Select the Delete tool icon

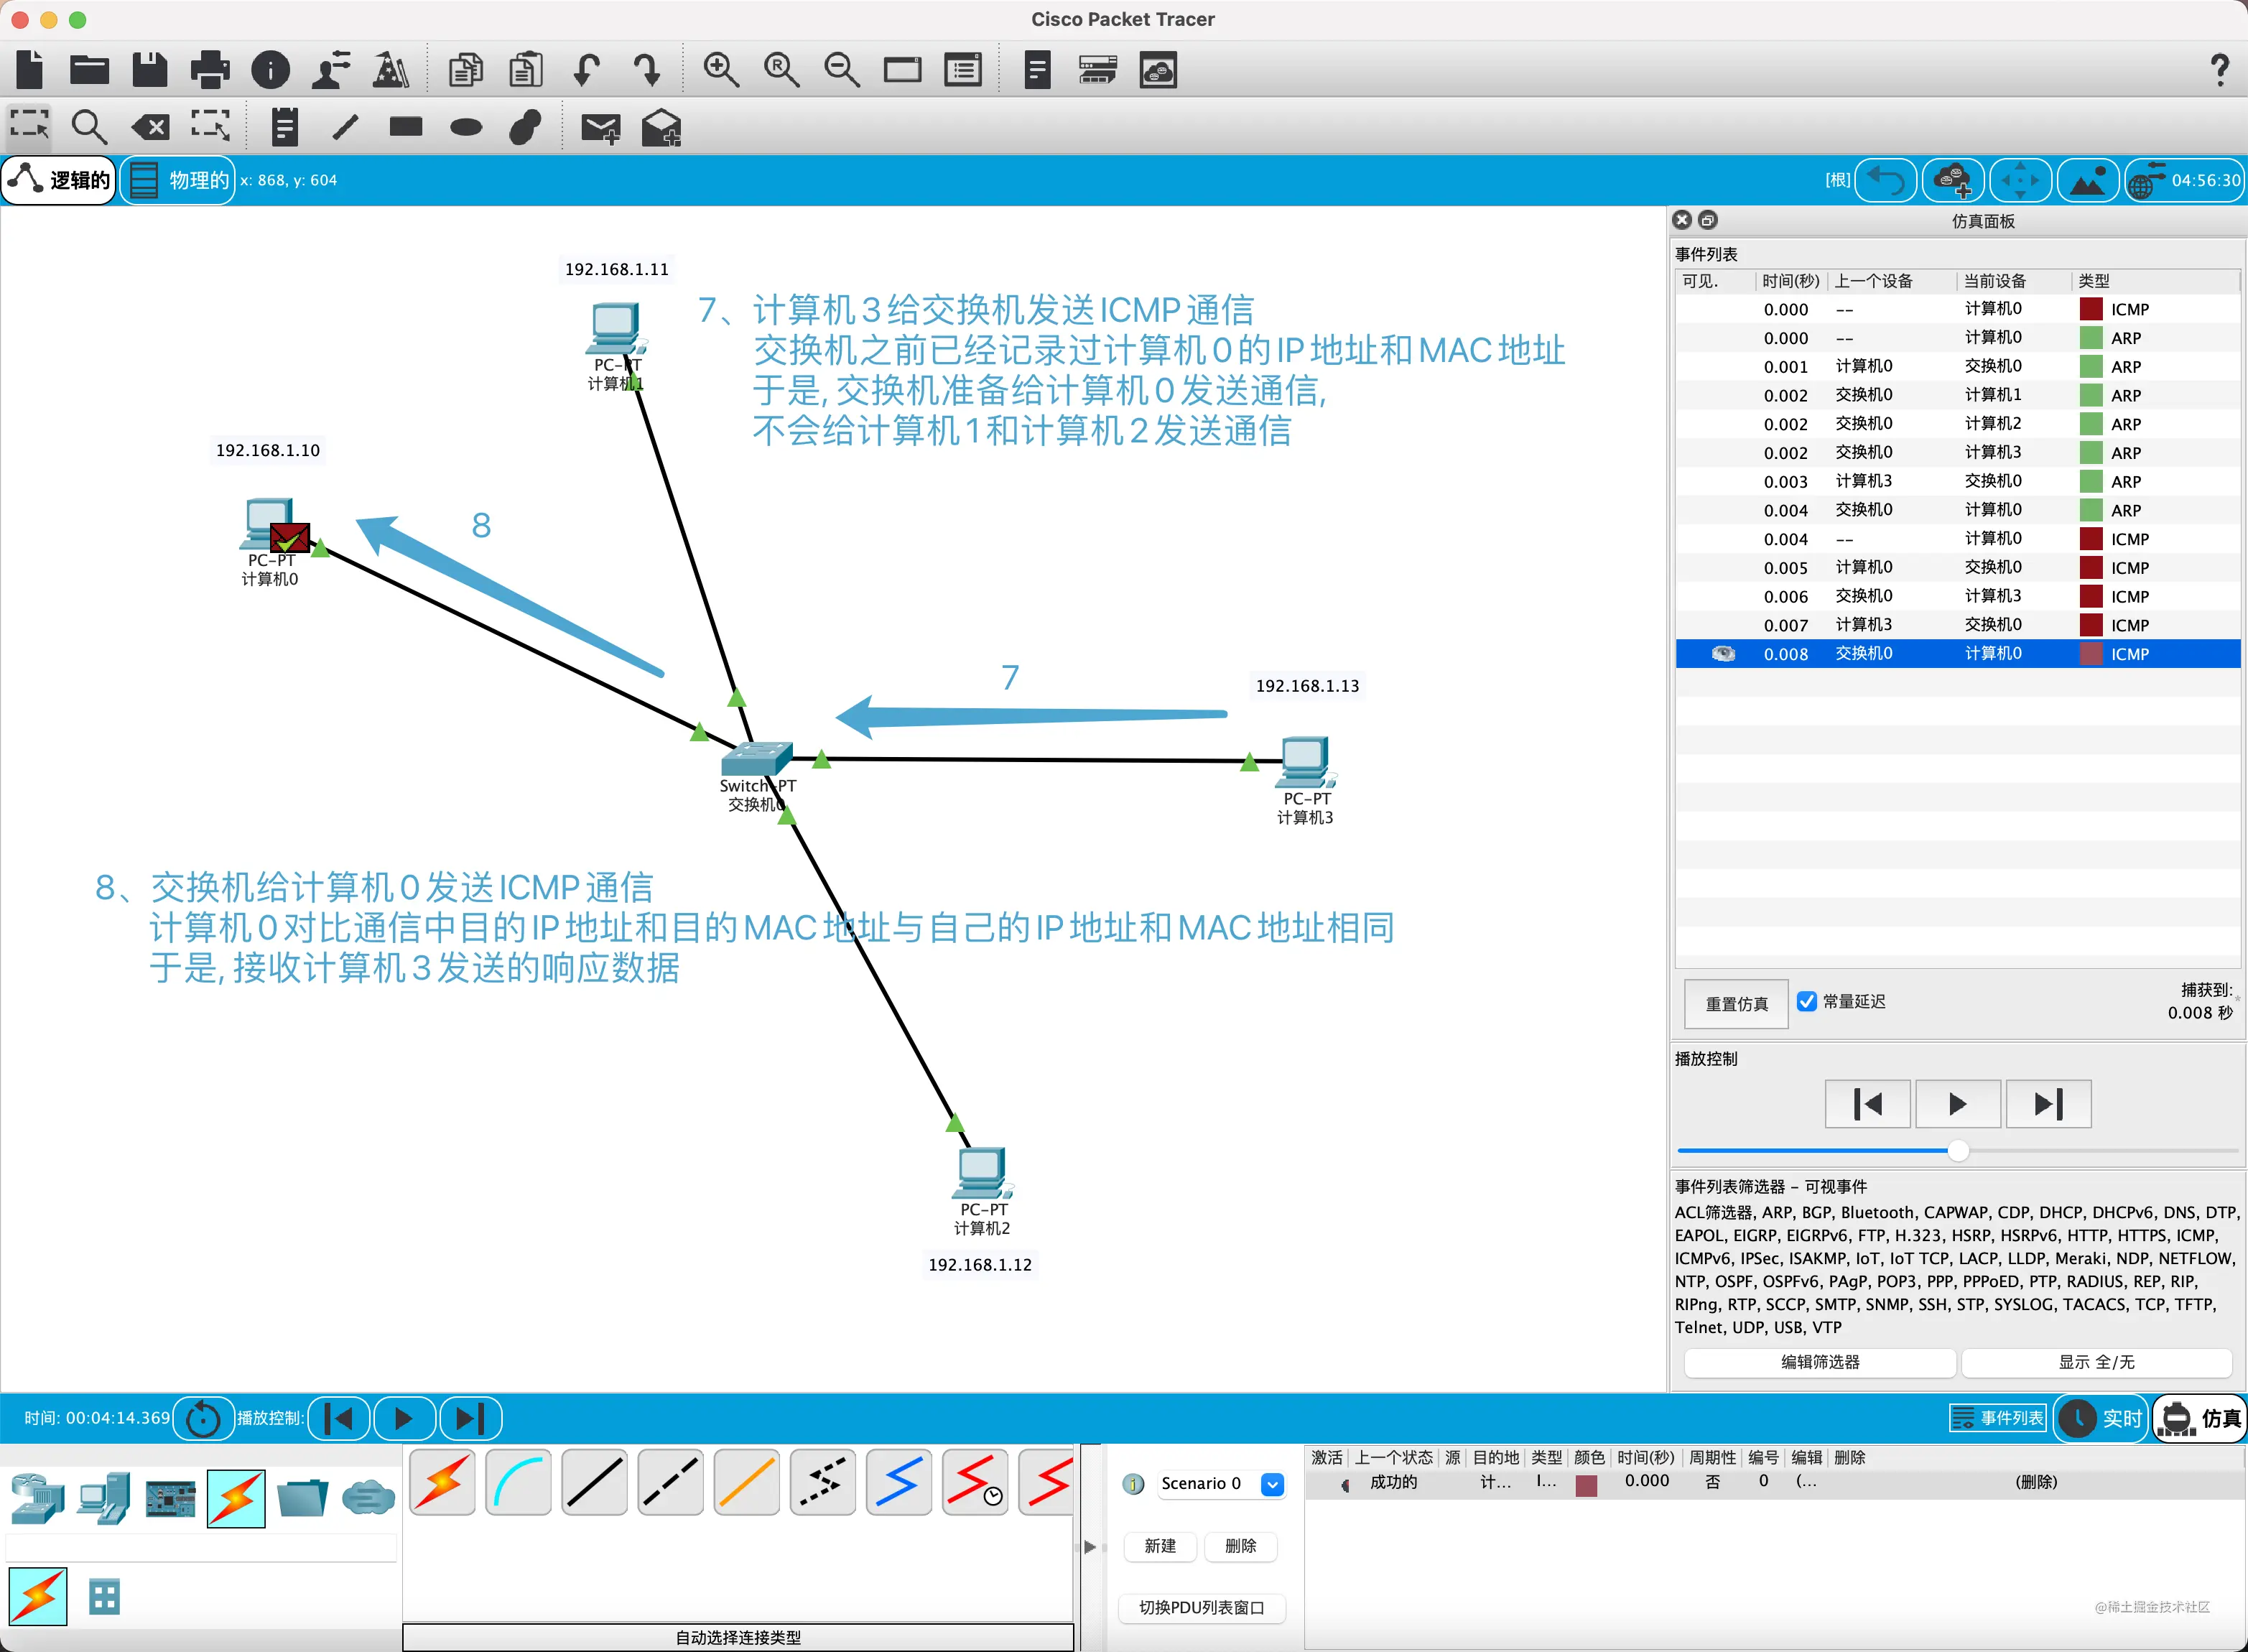(x=150, y=127)
